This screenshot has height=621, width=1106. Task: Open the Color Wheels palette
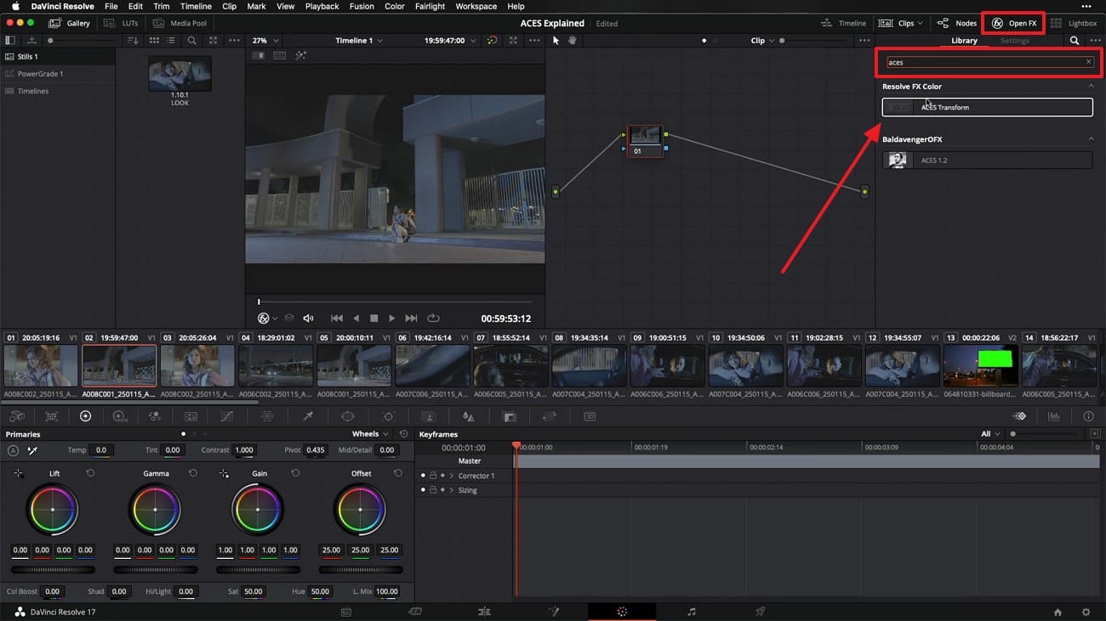click(85, 415)
